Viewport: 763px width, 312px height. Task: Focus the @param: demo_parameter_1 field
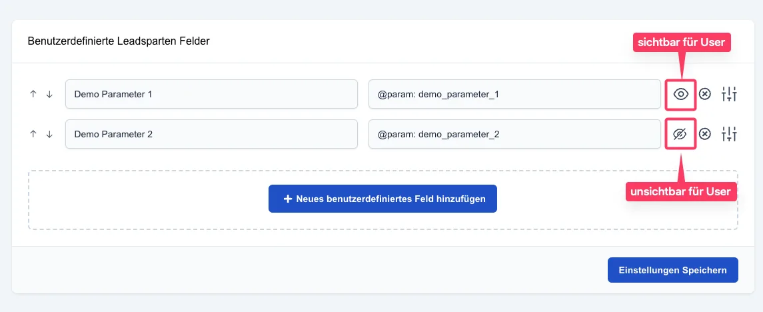click(x=515, y=94)
